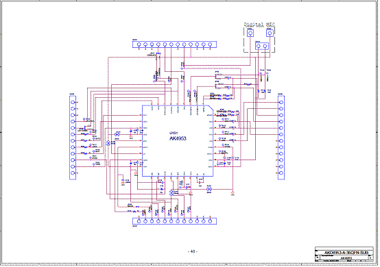Select bottom pin of left side connector
The image size is (380, 267).
click(73, 173)
